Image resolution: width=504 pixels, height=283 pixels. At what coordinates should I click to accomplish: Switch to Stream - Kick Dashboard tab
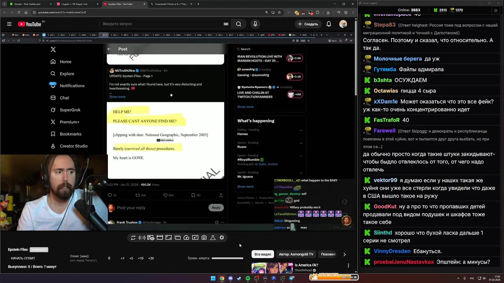[x=31, y=4]
